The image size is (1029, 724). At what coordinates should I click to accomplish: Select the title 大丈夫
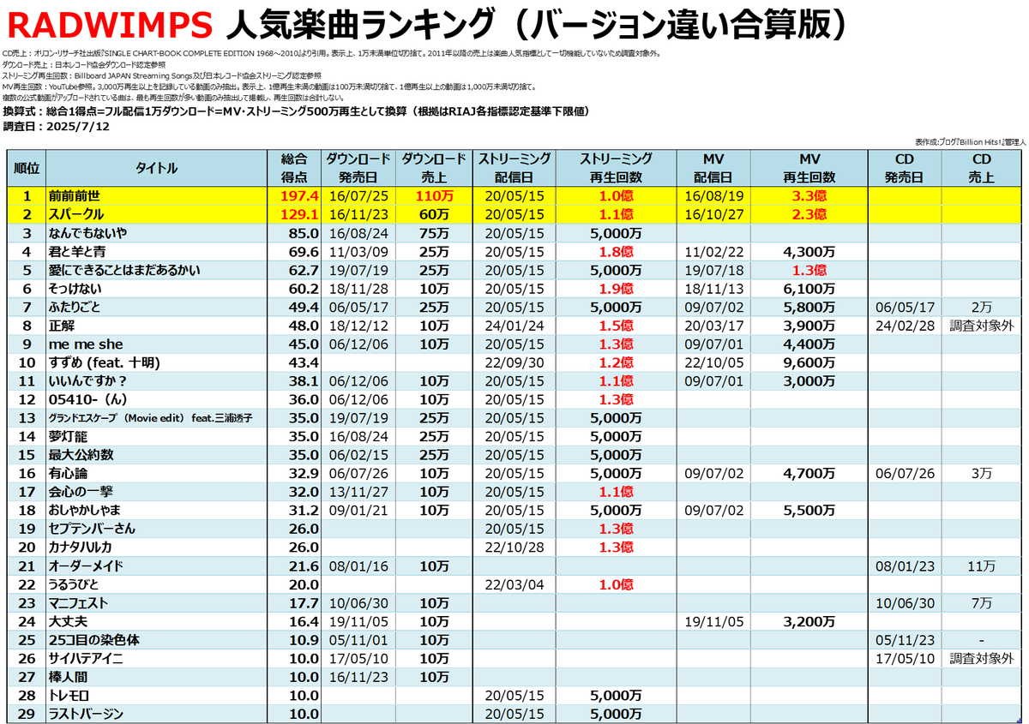[68, 621]
